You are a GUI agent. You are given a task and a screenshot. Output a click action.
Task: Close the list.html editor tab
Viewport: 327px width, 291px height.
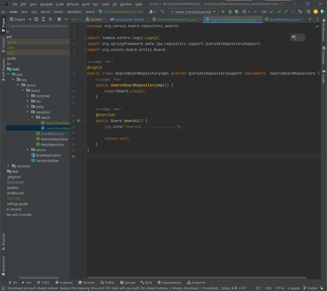tap(105, 19)
